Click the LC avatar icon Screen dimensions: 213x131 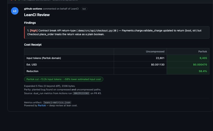(x=15, y=11)
